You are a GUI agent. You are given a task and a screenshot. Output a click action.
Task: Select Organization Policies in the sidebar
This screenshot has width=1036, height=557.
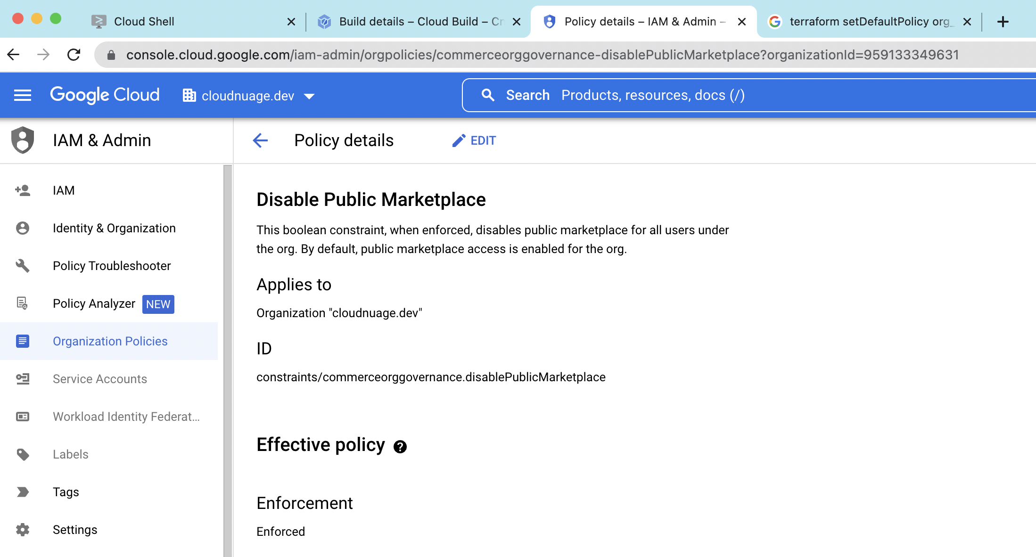click(110, 341)
